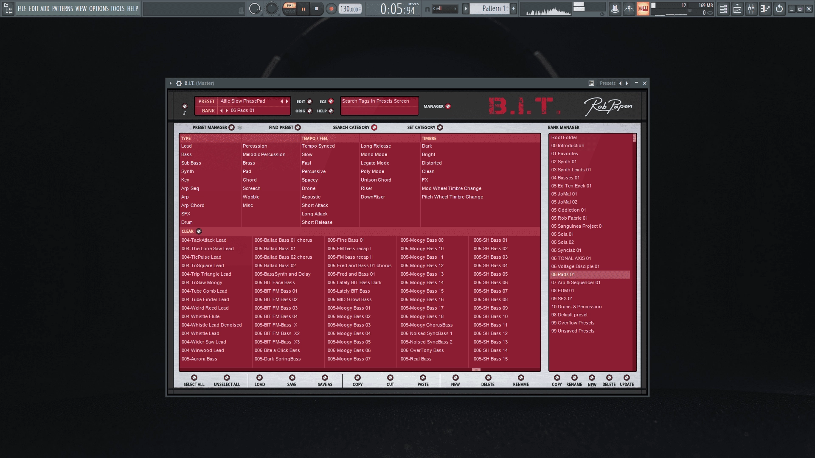
Task: Click the LOAD preset button
Action: tap(259, 377)
